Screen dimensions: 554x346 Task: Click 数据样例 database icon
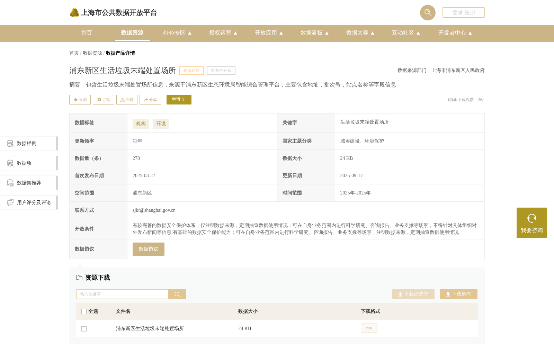[10, 144]
